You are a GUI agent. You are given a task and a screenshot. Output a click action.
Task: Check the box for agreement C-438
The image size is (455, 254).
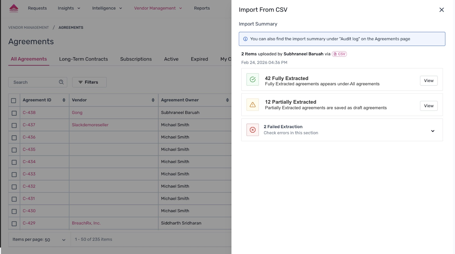(x=14, y=113)
